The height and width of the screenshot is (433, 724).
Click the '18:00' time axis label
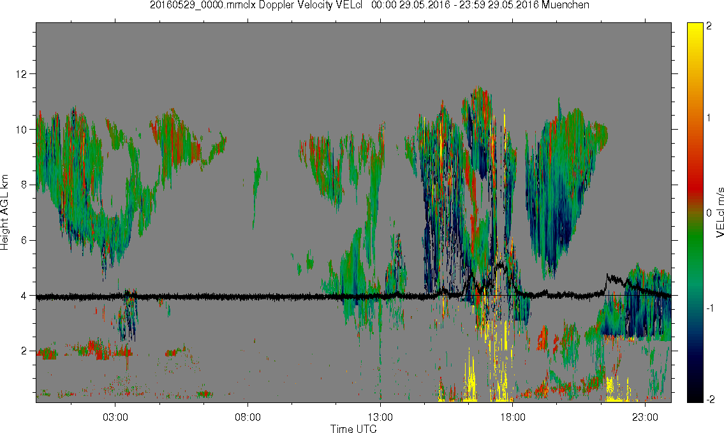512,417
